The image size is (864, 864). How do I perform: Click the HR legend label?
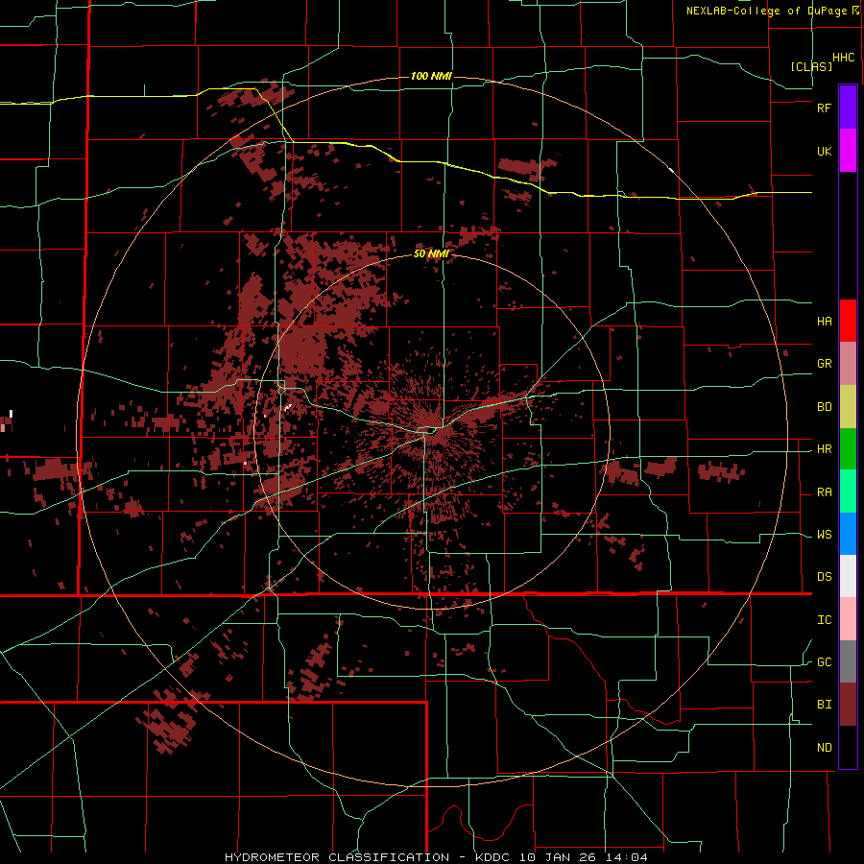pos(824,449)
